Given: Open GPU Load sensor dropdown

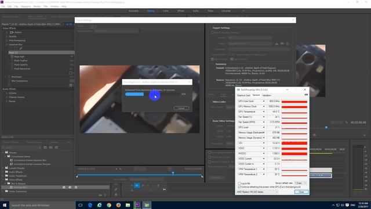Looking at the screenshot, I should click(x=264, y=128).
